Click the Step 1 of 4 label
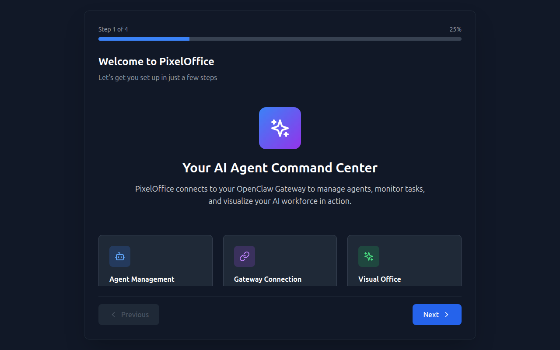This screenshot has height=350, width=560. tap(113, 29)
